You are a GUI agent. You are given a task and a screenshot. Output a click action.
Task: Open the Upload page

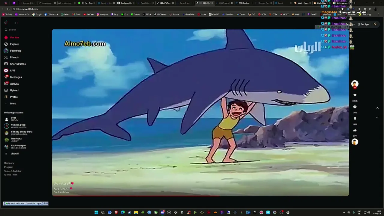pyautogui.click(x=11, y=90)
